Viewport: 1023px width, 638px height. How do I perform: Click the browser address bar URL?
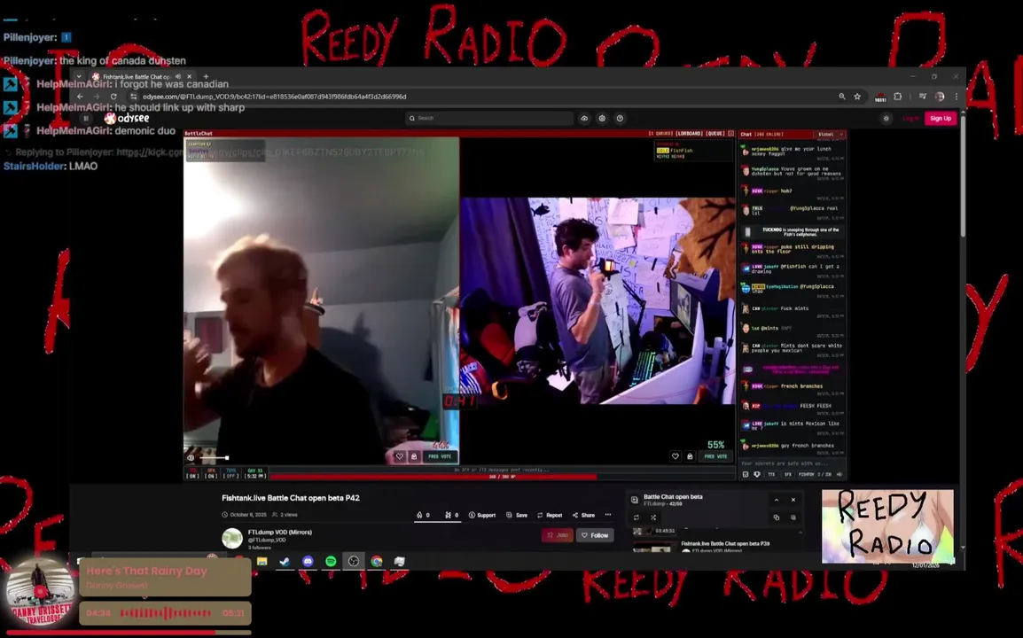click(274, 97)
